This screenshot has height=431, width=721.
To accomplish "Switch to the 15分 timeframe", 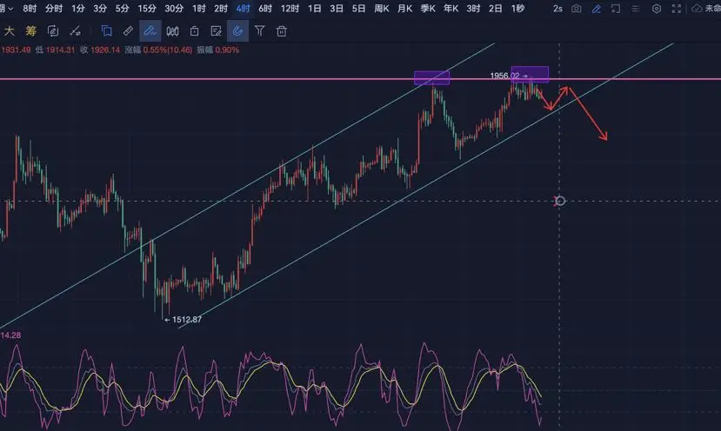I will coord(147,9).
